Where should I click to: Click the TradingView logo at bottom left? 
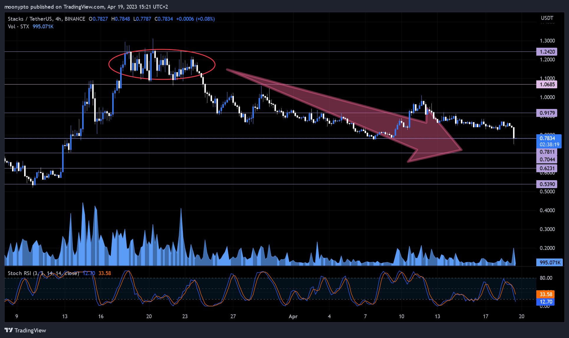[25, 330]
